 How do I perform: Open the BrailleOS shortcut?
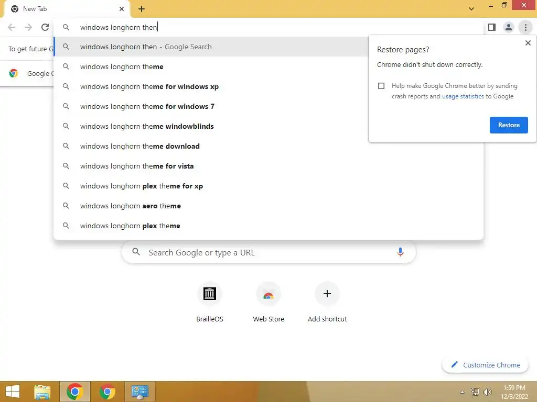click(x=210, y=303)
